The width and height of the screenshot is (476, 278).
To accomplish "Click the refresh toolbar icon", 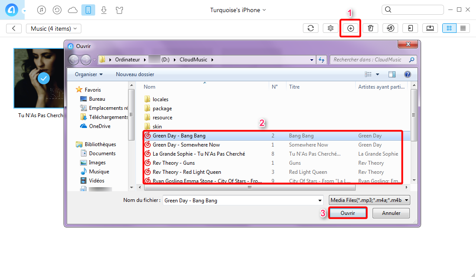I will coord(311,28).
